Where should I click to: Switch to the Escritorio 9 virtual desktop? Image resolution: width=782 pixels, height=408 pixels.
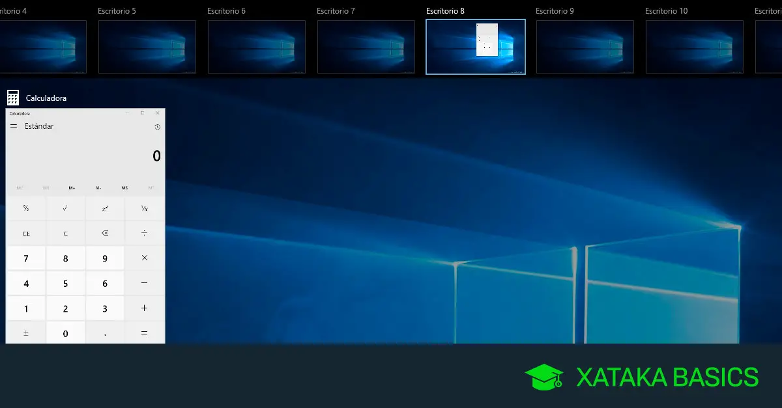click(x=585, y=46)
